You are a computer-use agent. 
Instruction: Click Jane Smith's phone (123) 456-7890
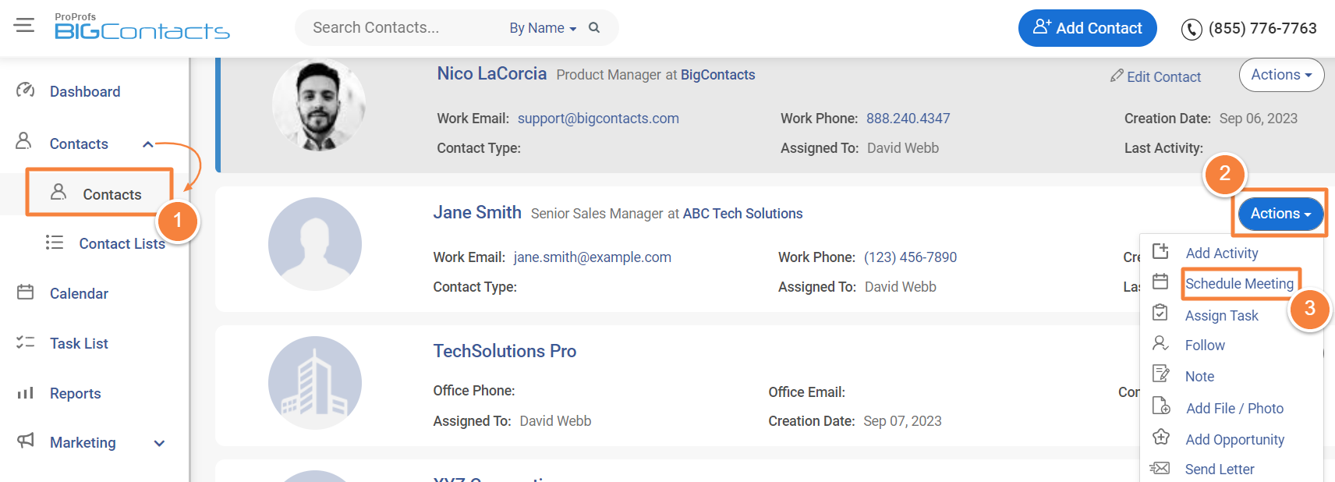coord(910,257)
